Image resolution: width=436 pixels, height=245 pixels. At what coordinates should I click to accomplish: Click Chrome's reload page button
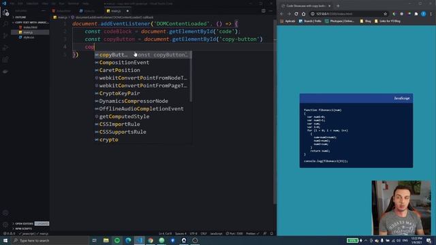click(x=296, y=14)
